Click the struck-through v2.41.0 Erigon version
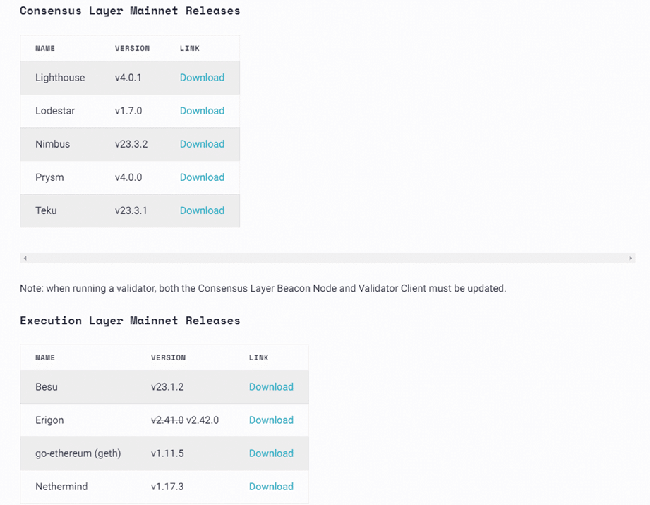650x505 pixels. click(167, 420)
